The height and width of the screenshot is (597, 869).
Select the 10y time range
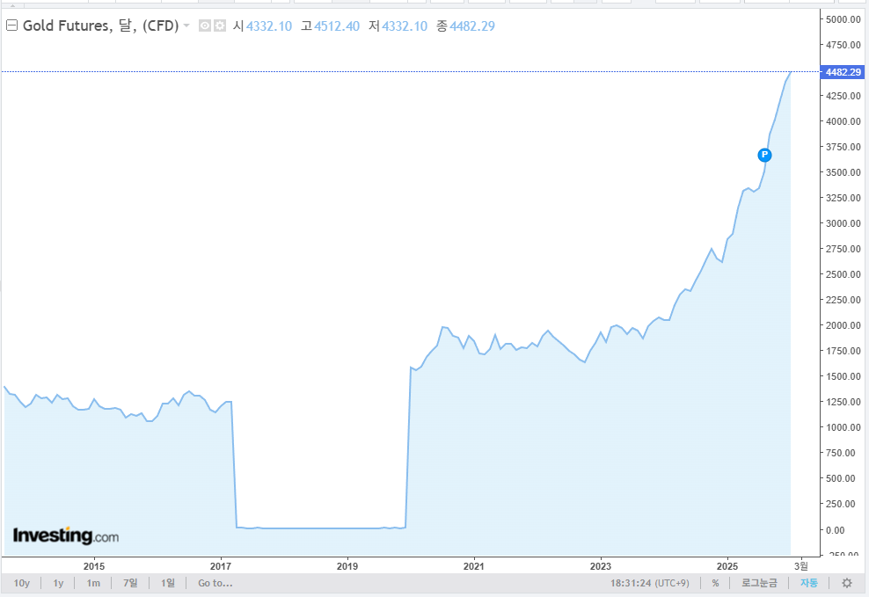[22, 583]
